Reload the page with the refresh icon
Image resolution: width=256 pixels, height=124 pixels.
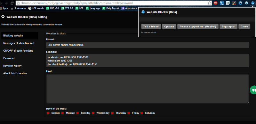coord(12,3)
